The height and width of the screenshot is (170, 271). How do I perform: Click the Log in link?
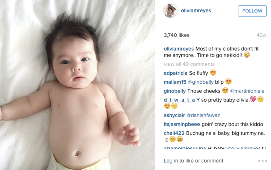[x=171, y=161]
